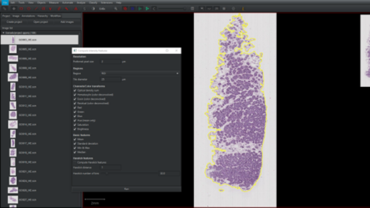The height and width of the screenshot is (208, 370).
Task: Click the Create project button
Action: coord(14,22)
